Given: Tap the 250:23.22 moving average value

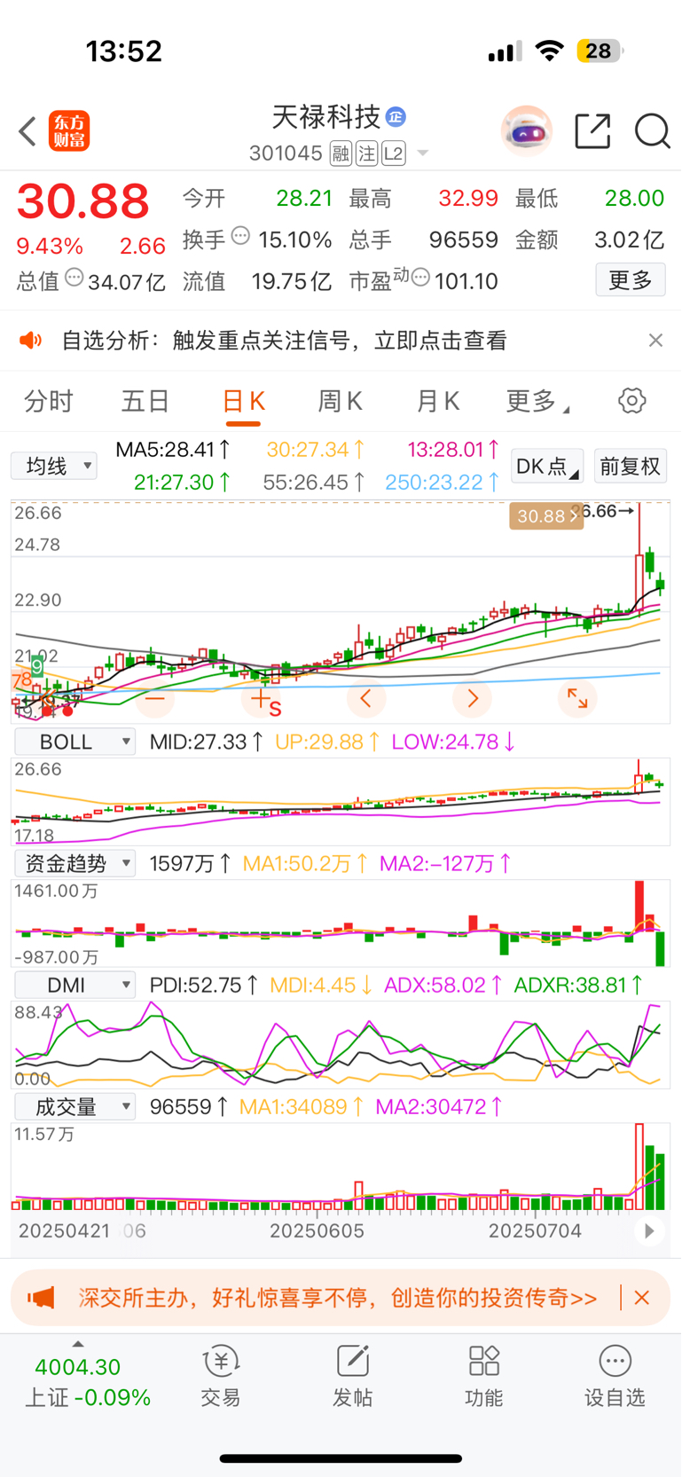Looking at the screenshot, I should click(442, 483).
